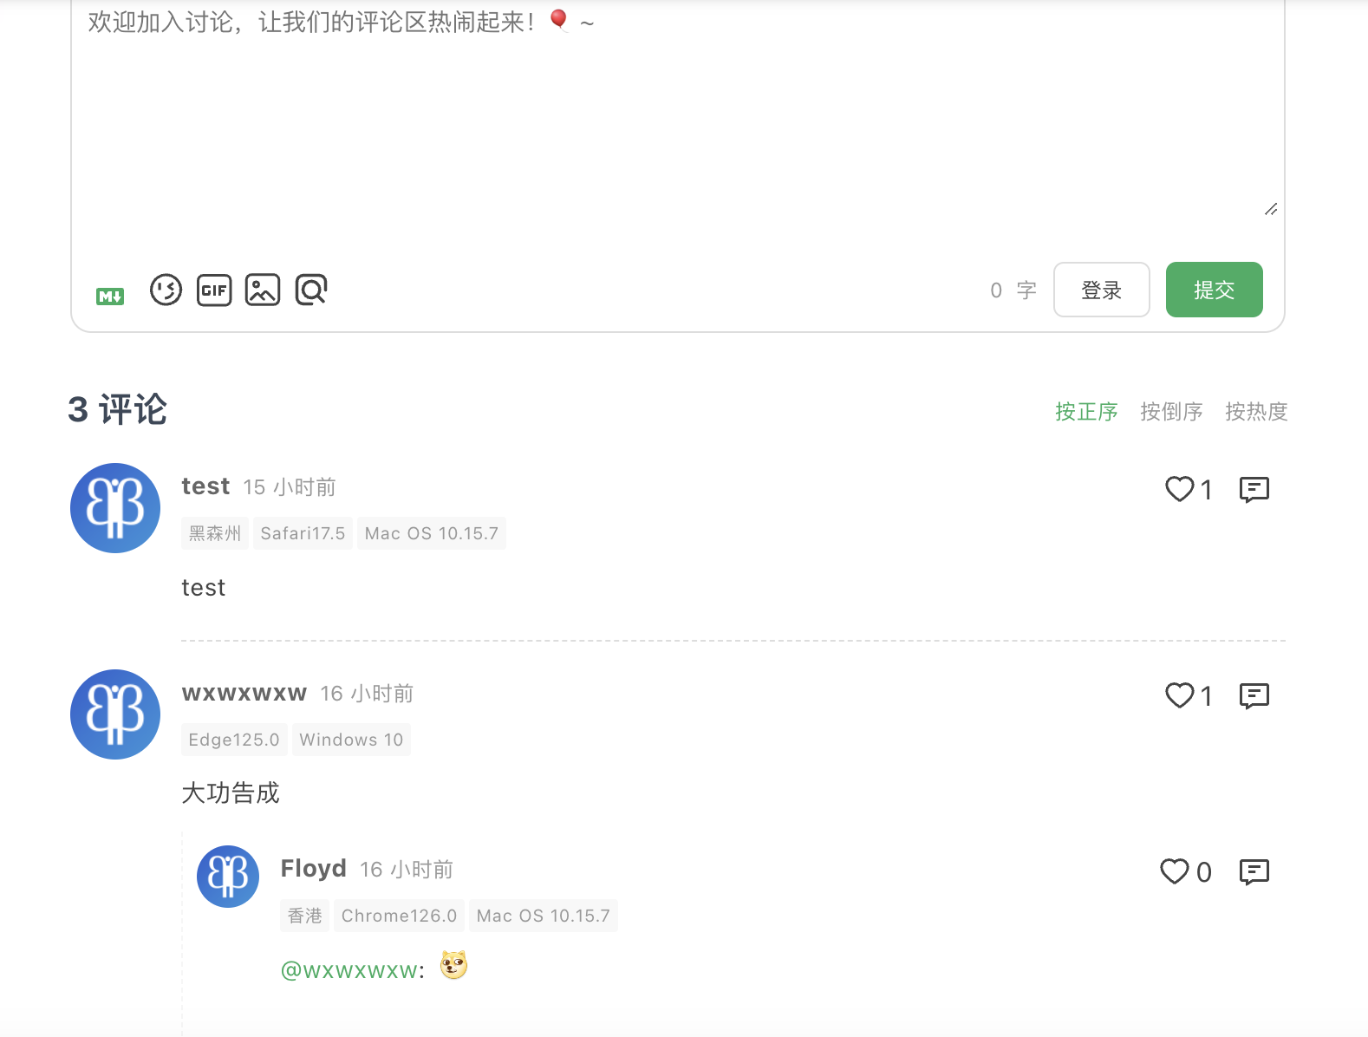
Task: Reply to wxwxwxw's comment
Action: (1254, 696)
